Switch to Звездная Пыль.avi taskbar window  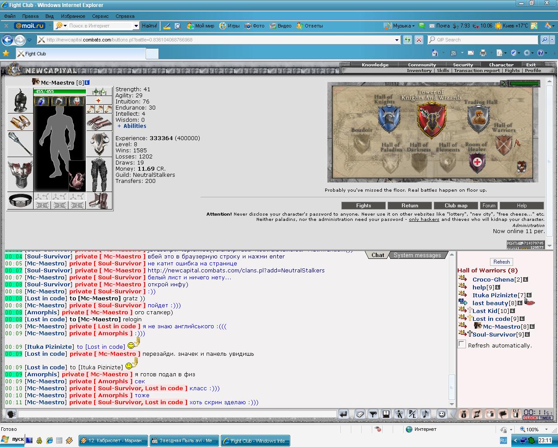(184, 440)
